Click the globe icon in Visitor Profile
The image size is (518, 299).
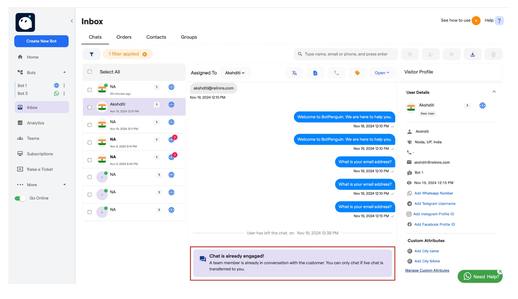pyautogui.click(x=482, y=105)
